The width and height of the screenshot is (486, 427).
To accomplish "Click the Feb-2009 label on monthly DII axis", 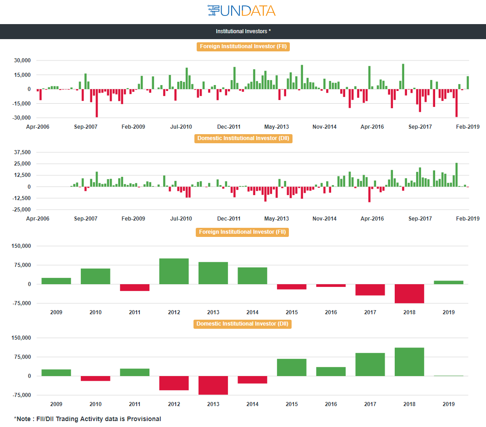I will point(133,219).
